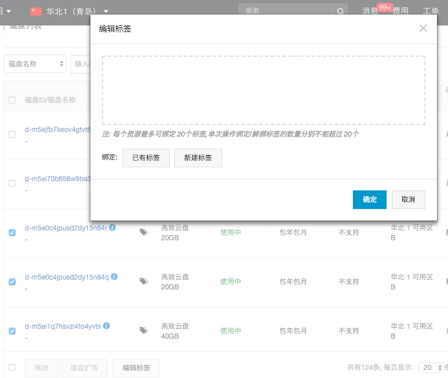Image resolution: width=448 pixels, height=378 pixels.
Task: Click 使用中 status in d-m5e0c4jpusd2dy15n84r row
Action: 231,233
